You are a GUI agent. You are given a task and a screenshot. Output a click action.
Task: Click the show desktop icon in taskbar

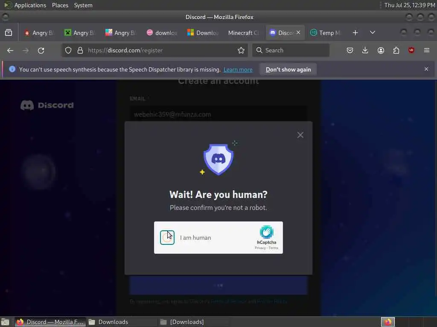5,322
